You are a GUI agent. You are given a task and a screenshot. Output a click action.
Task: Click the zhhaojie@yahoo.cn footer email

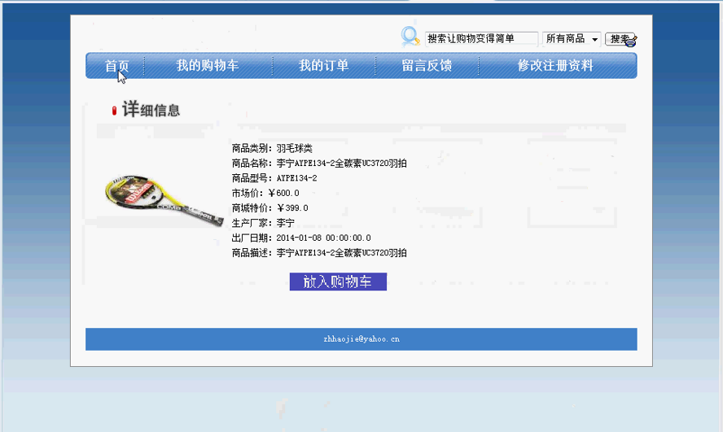[x=361, y=339]
